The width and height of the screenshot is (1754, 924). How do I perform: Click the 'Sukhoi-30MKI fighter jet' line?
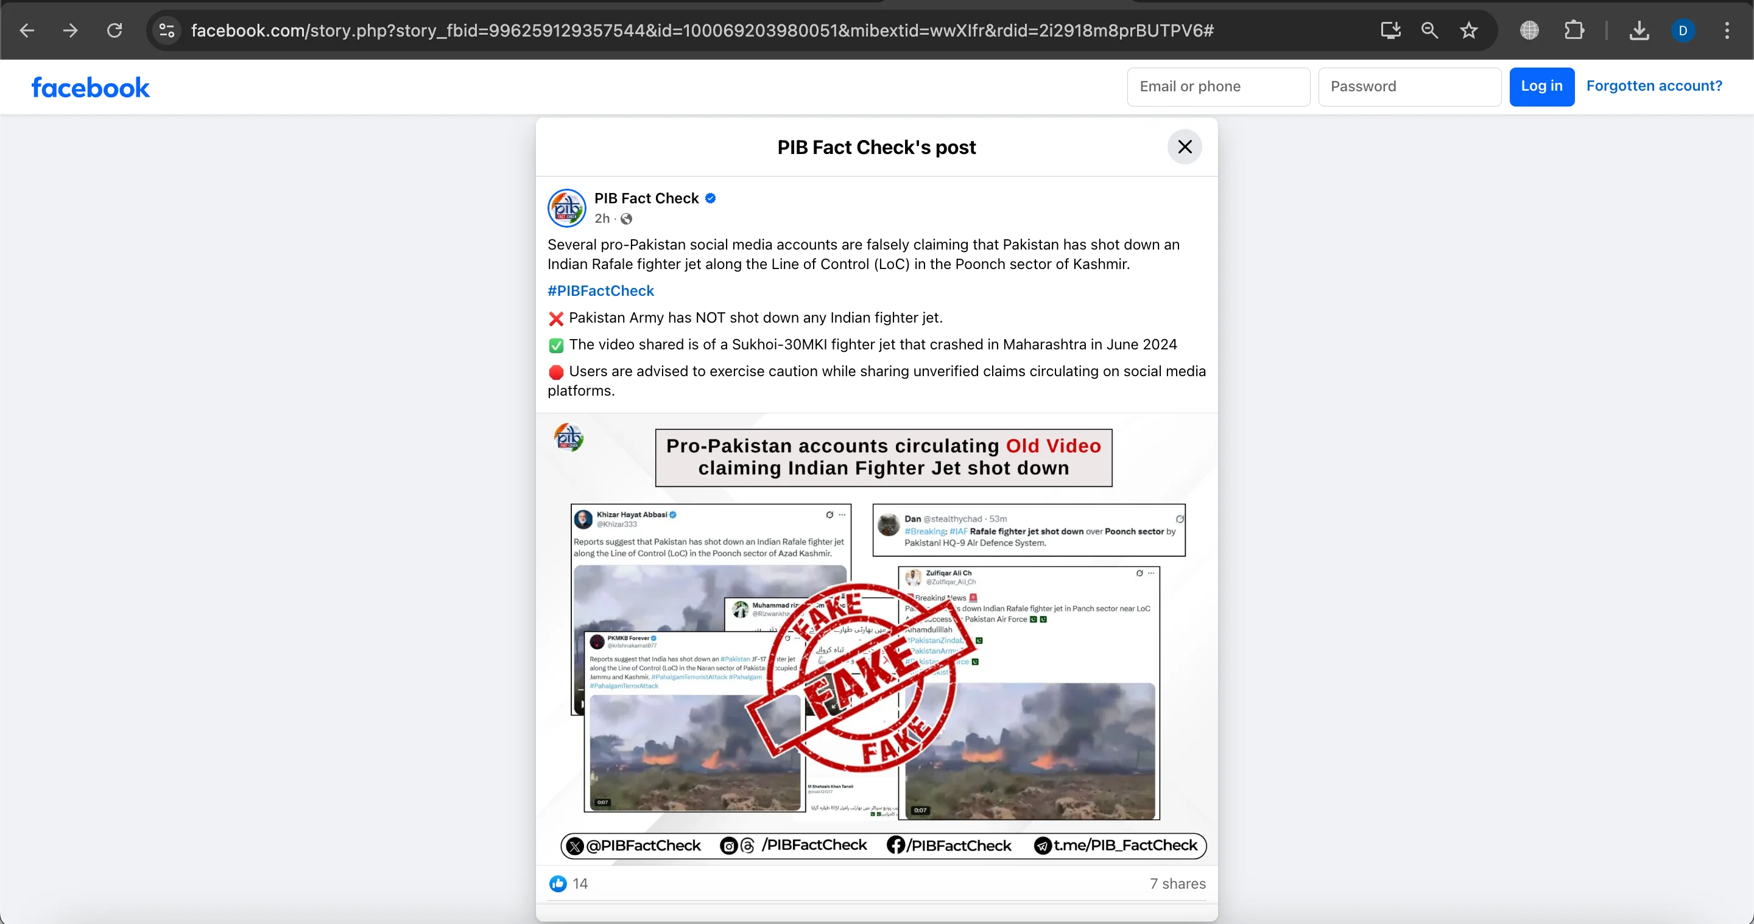coord(872,345)
